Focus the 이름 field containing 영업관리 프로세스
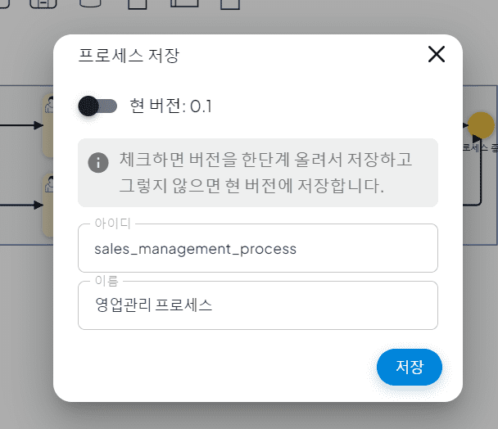The width and height of the screenshot is (498, 429). (x=258, y=305)
